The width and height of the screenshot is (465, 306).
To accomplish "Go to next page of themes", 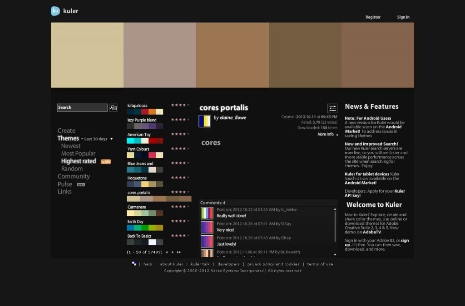I will (x=173, y=252).
